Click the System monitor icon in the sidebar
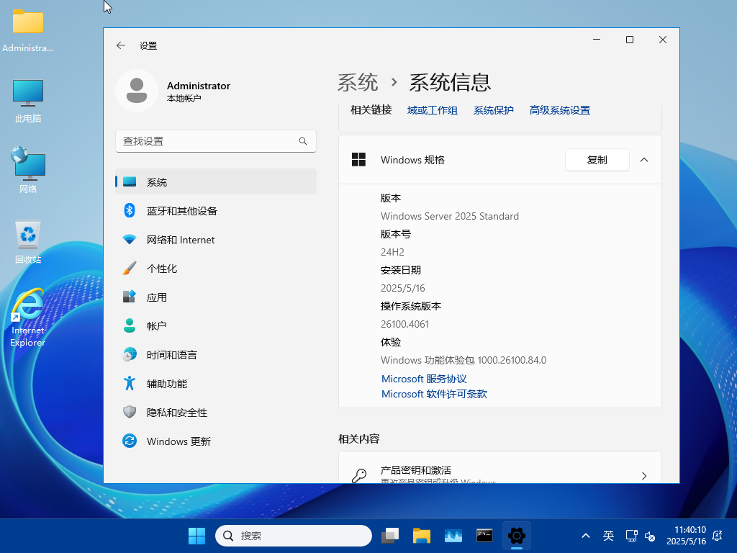 [130, 182]
